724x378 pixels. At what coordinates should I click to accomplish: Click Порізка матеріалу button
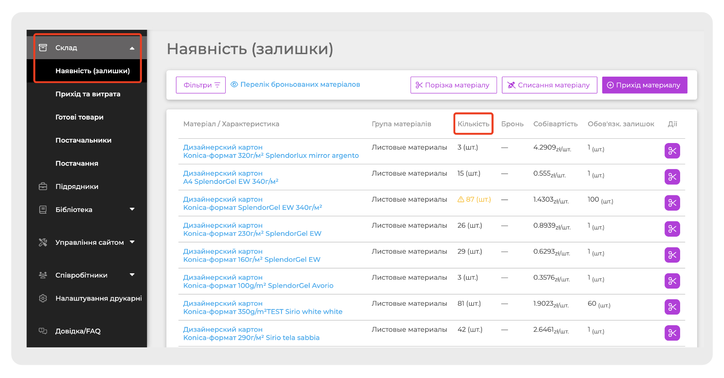coord(454,85)
